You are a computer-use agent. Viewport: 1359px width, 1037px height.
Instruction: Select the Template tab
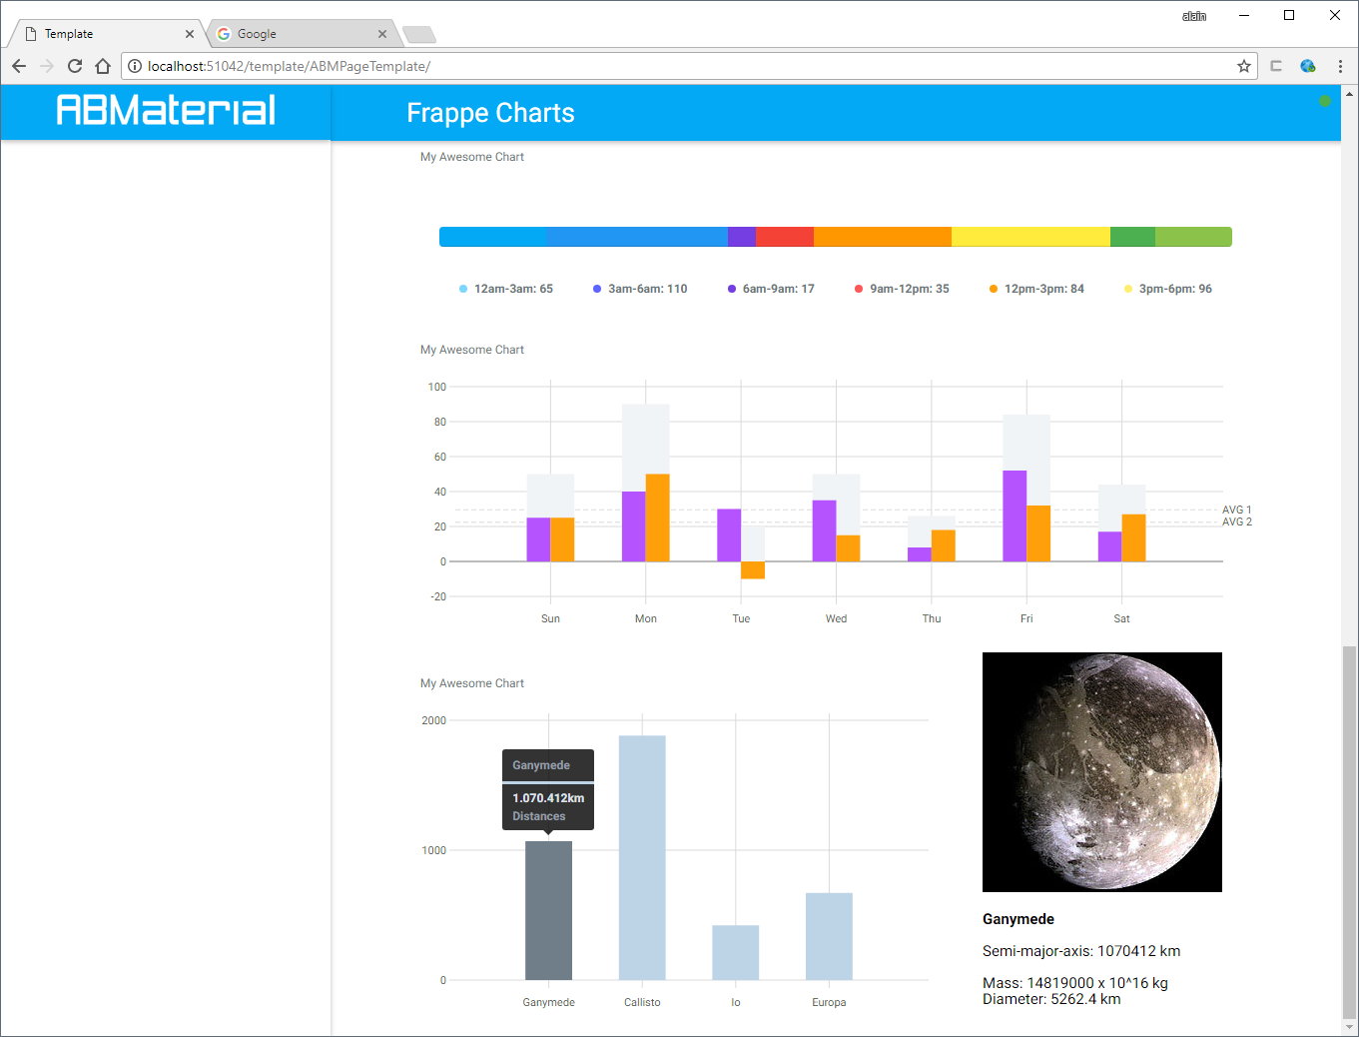coord(107,34)
